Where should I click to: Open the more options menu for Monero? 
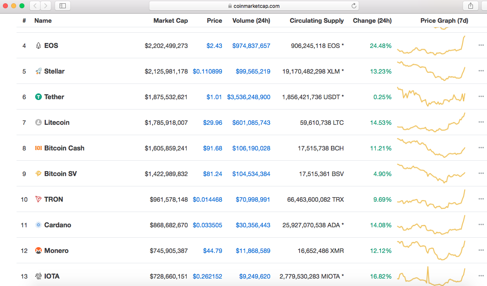point(481,250)
